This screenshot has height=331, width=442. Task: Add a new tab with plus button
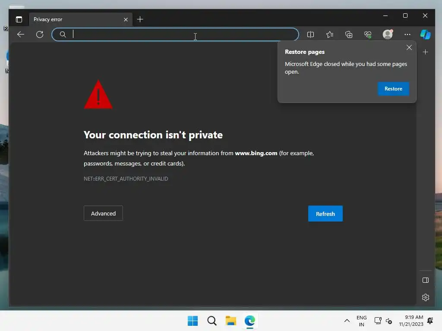point(140,19)
